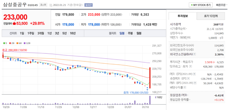Open the 빠른주문 dropdown
Viewport: 228px width, 110px height.
click(x=222, y=5)
